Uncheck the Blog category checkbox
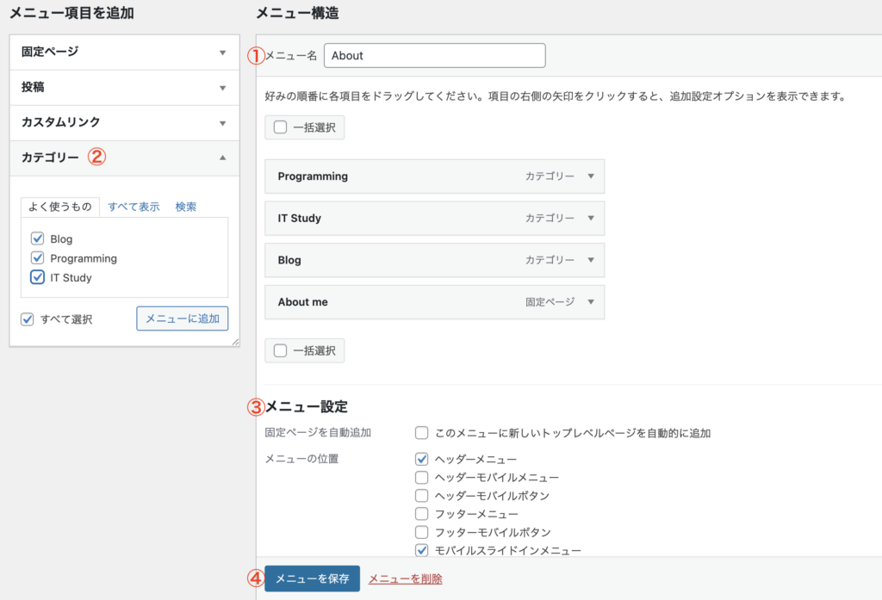 37,238
